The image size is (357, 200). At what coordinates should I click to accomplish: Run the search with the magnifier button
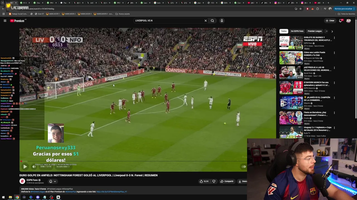coord(212,21)
